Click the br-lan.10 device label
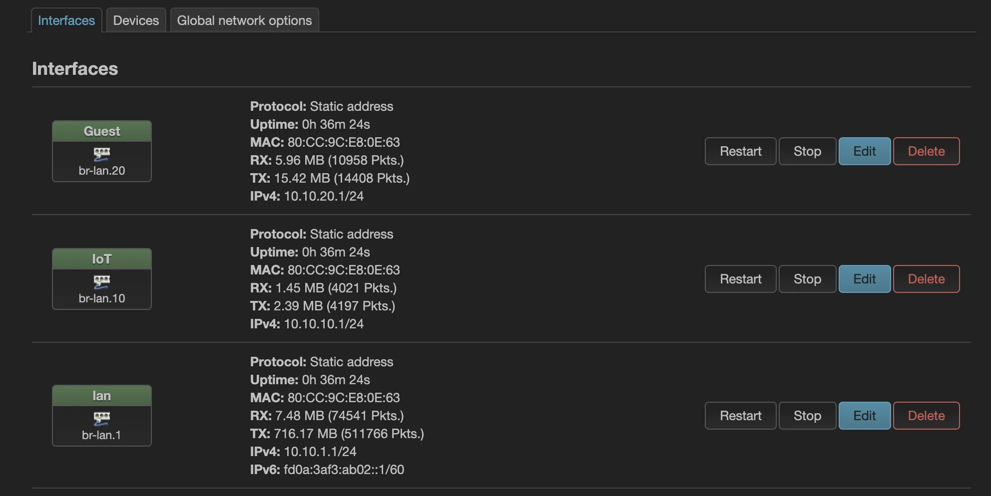The image size is (991, 496). click(102, 298)
